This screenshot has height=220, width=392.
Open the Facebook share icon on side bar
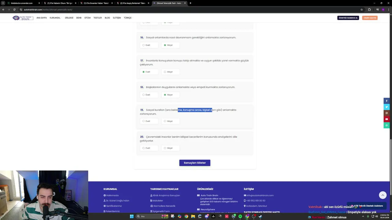coord(386,101)
